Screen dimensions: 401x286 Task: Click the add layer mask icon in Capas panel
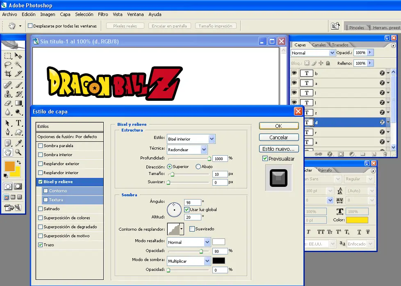tap(341, 154)
